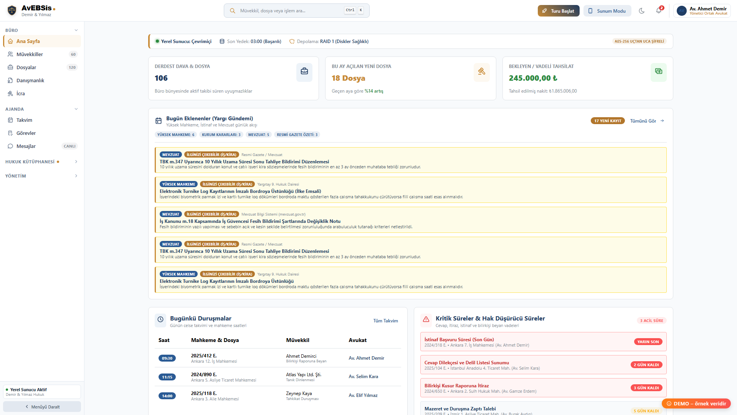
Task: Open Ana Sayfa in sidebar
Action: tap(42, 41)
